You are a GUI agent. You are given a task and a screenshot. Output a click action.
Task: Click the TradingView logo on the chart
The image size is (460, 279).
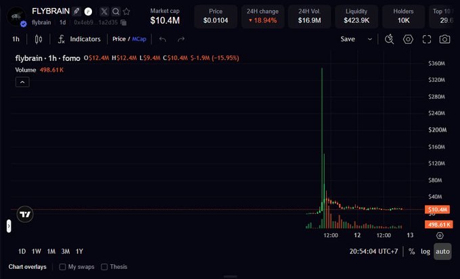(x=25, y=214)
